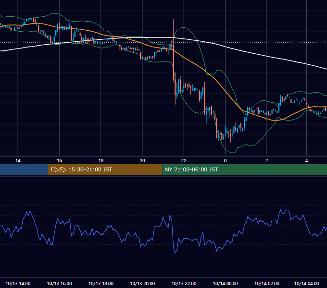Click the unlabeled blue session band before ロンドン
Viewport: 327px width, 288px height.
(24, 169)
